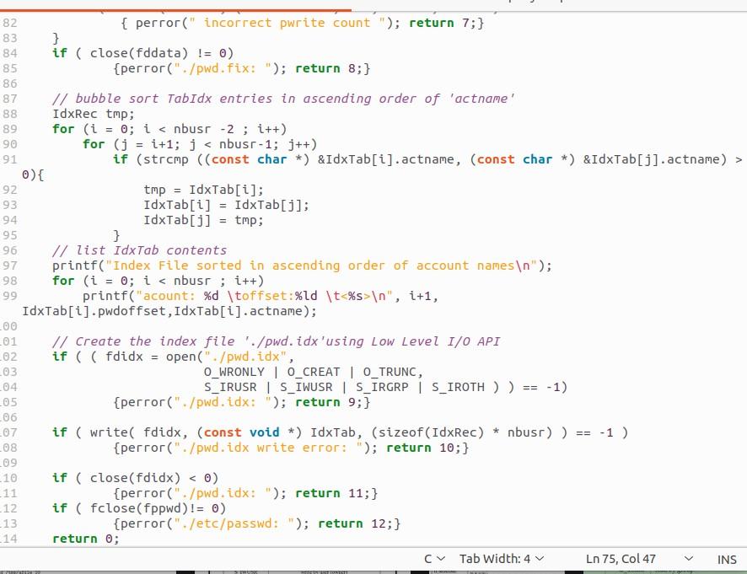747x574 pixels.
Task: Open the C language mode dropdown
Action: pyautogui.click(x=433, y=559)
